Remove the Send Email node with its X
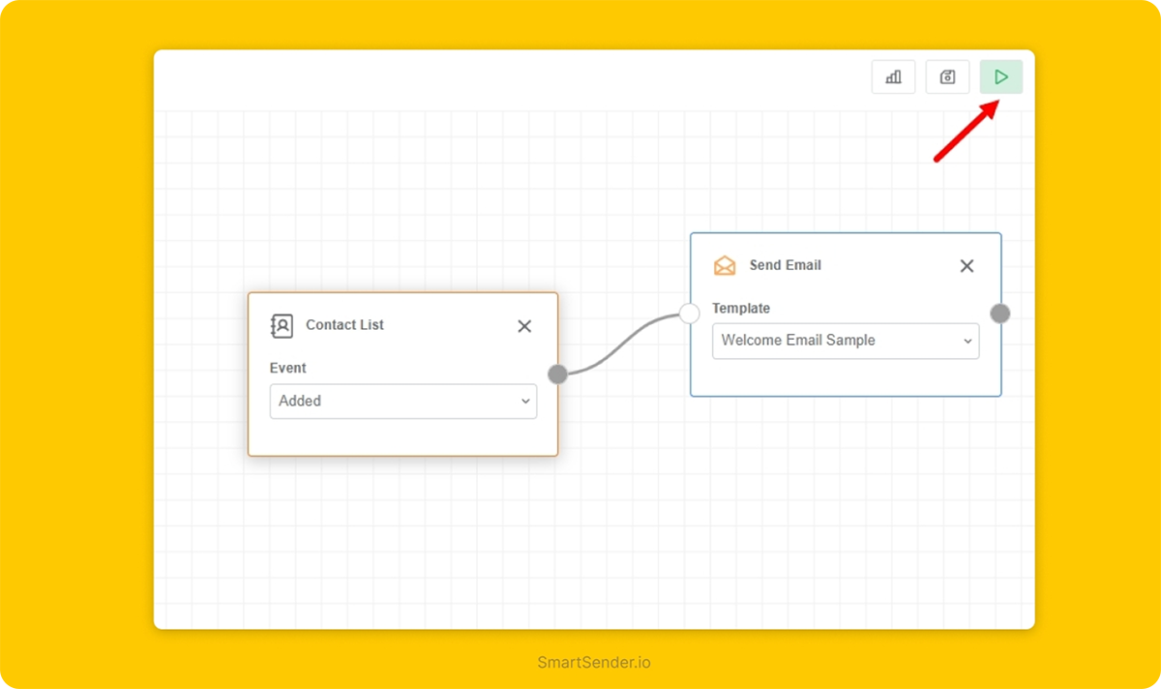 (967, 266)
